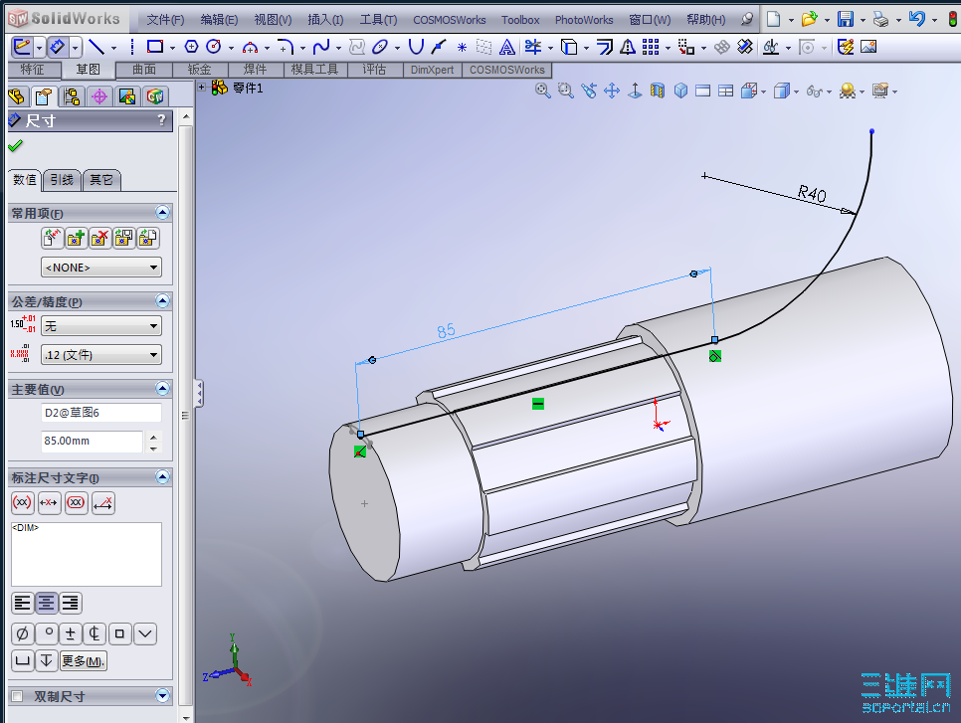Open the 插入(I) menu

(x=325, y=20)
